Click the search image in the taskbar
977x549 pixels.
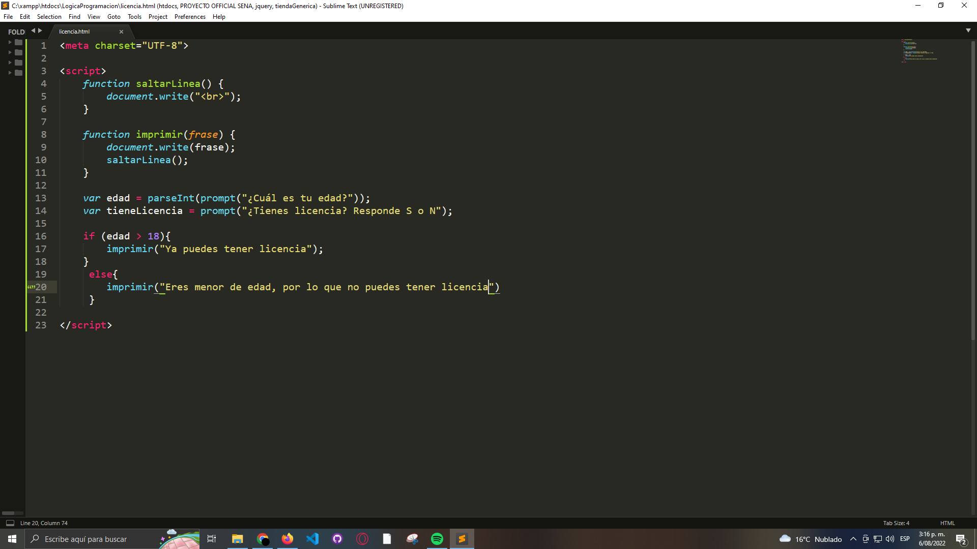coord(179,539)
